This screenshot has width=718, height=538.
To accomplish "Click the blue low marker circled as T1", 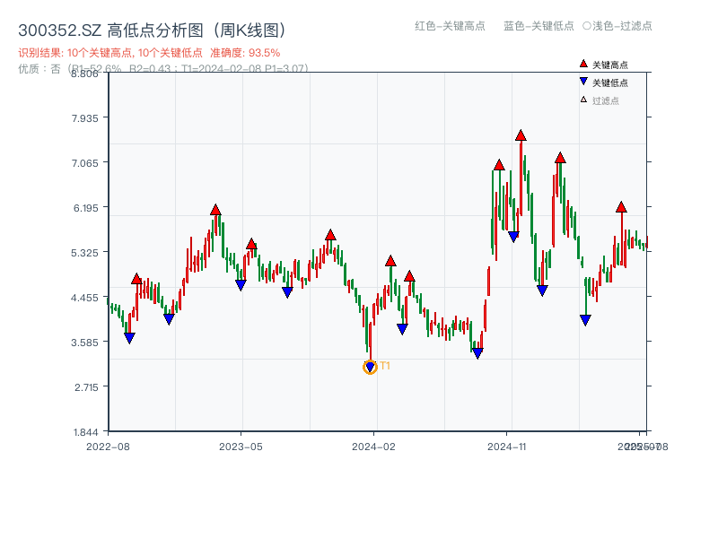I will pos(370,367).
